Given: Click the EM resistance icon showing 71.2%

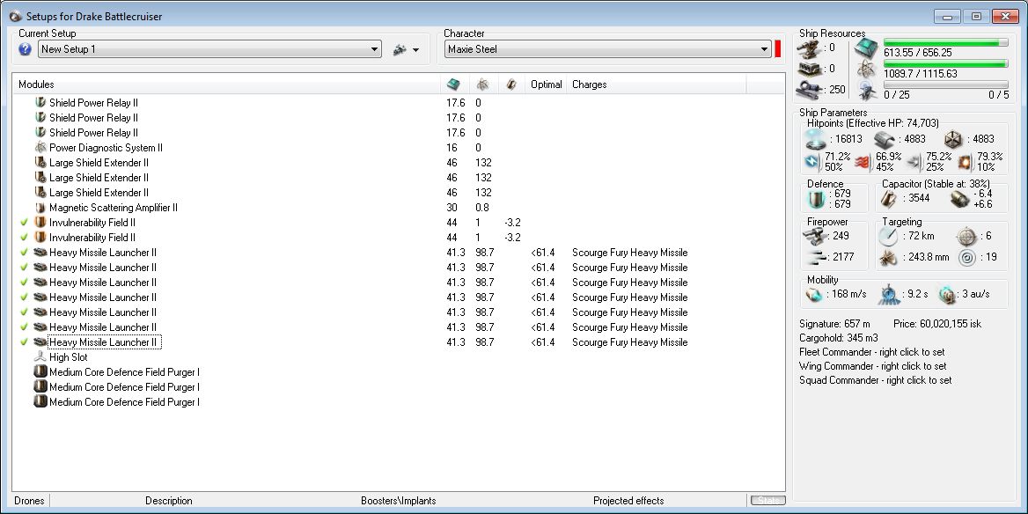Looking at the screenshot, I should coord(813,161).
